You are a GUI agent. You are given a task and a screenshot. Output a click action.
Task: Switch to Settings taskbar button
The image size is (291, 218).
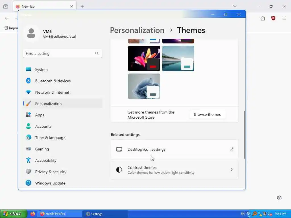pos(105,214)
